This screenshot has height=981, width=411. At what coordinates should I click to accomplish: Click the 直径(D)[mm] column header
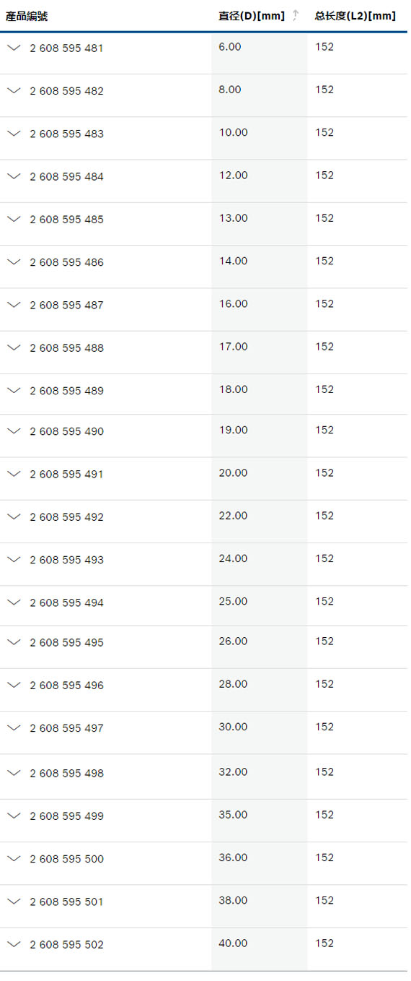(252, 16)
